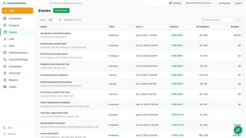246x138 pixels.
Task: Click the Showing 1–11 of 11 label
Action: click(x=73, y=20)
